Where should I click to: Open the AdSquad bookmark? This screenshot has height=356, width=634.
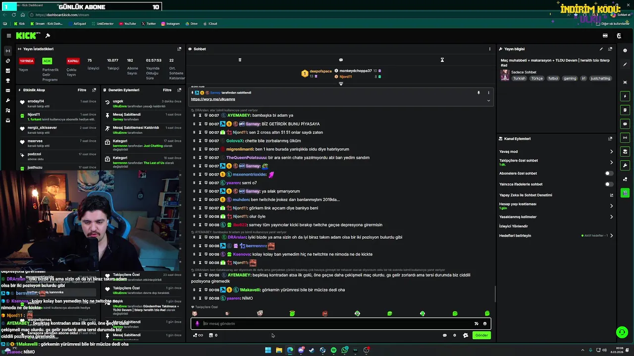click(77, 24)
